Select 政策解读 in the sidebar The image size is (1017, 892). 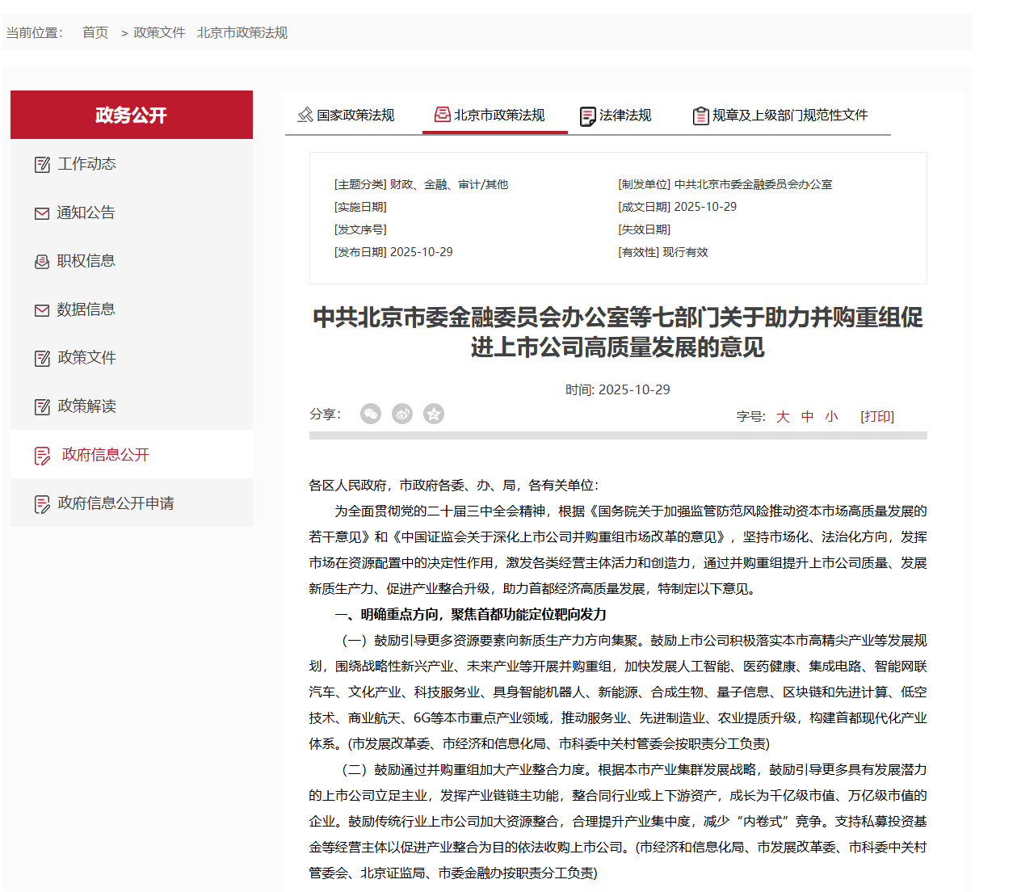tap(132, 406)
